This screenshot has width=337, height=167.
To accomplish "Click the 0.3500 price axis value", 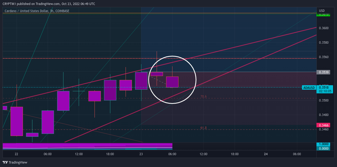I will coord(324,100).
